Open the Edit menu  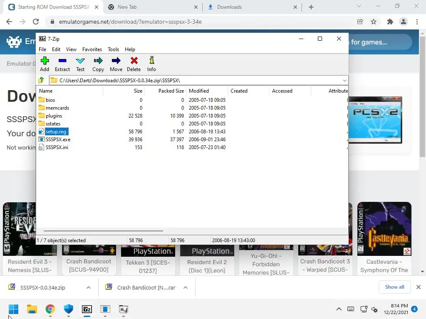[56, 49]
